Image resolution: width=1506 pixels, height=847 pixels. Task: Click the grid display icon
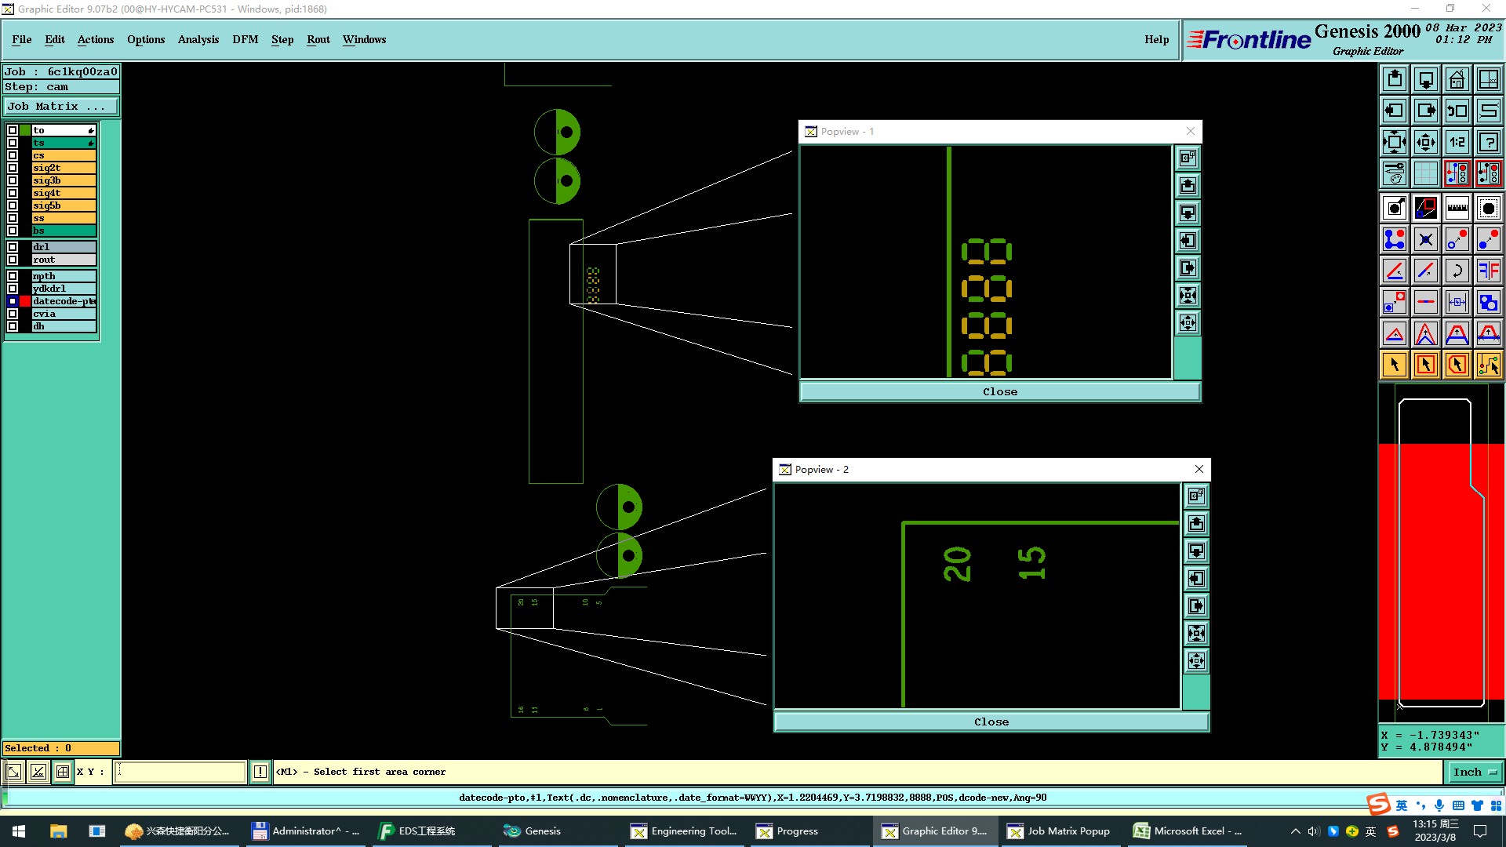[x=1425, y=173]
